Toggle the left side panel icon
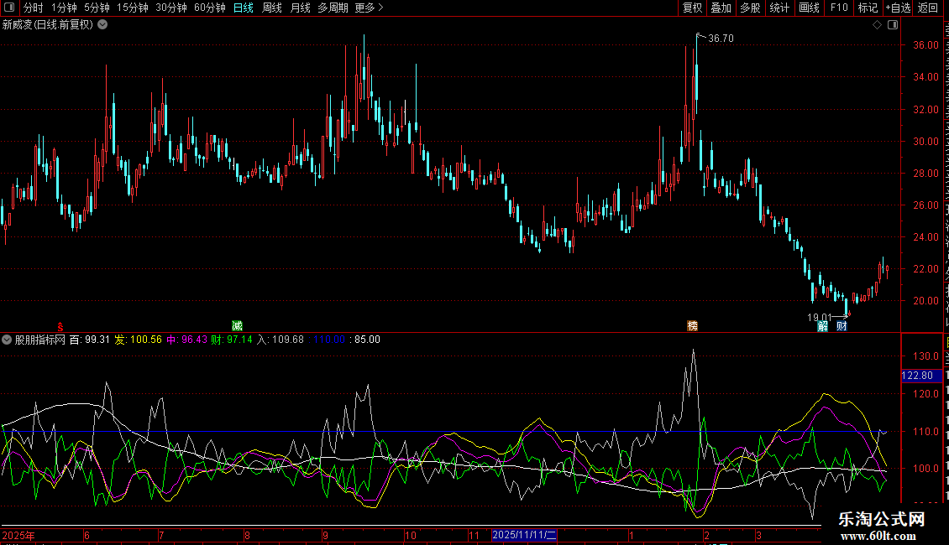This screenshot has height=545, width=949. [9, 8]
